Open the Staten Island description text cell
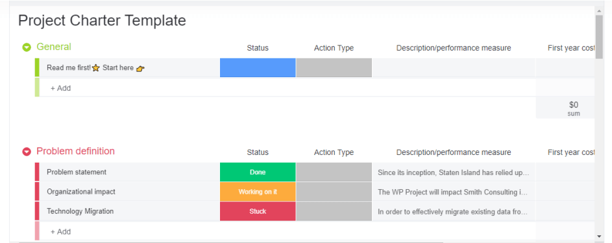612x243 pixels. click(x=454, y=172)
